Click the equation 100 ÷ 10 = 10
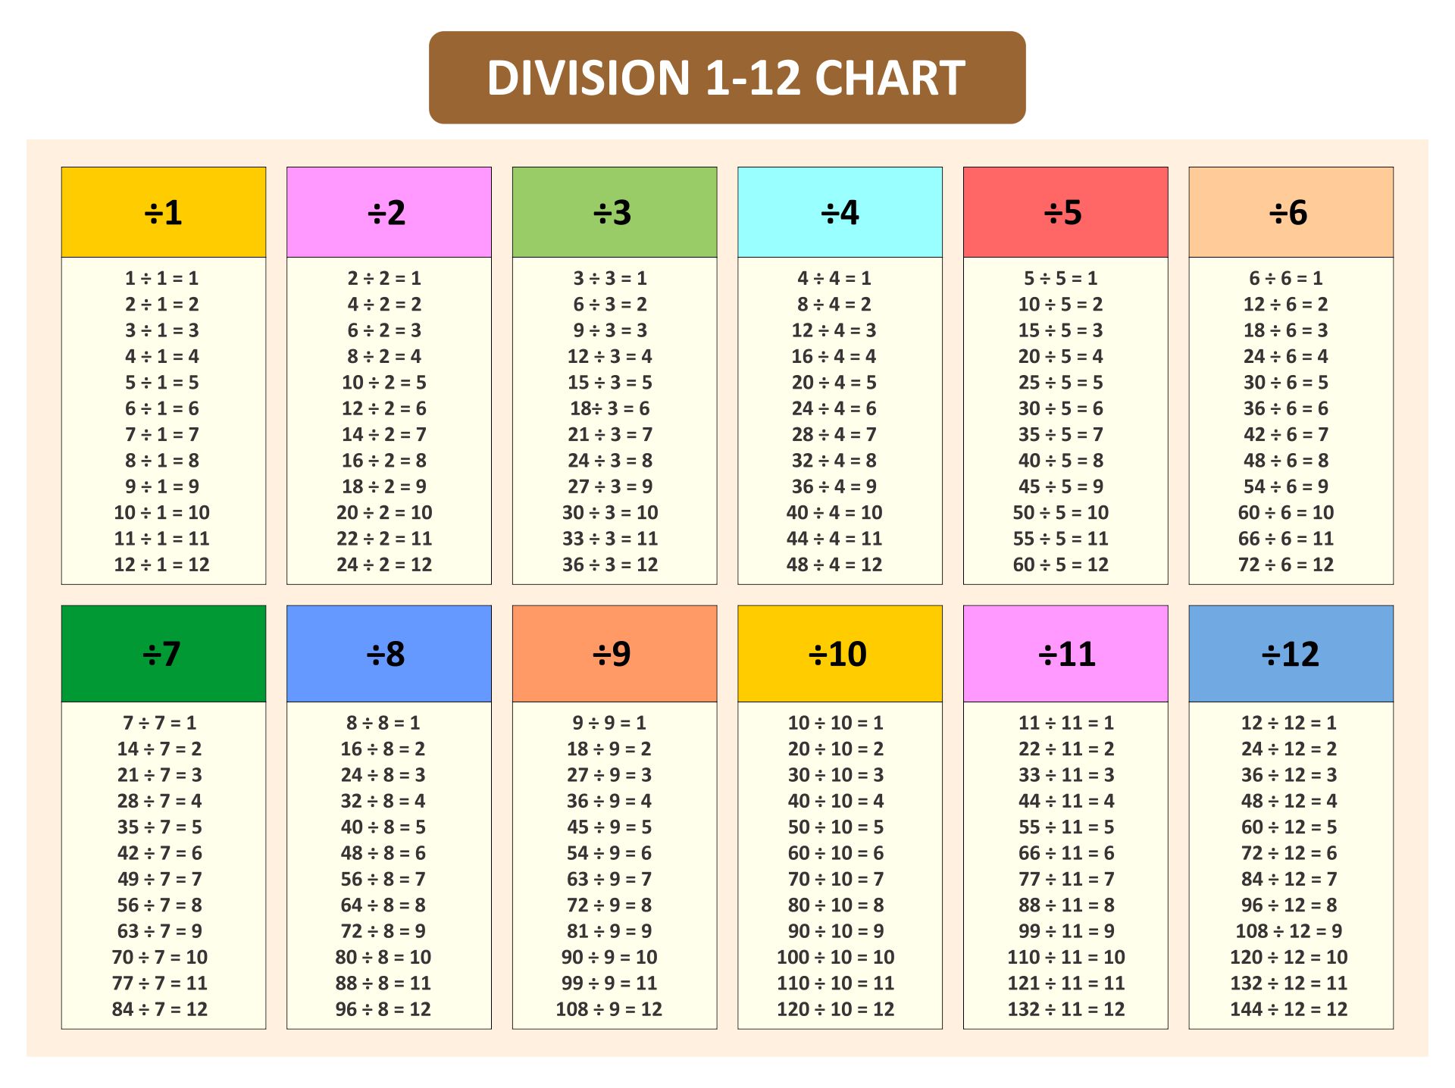The width and height of the screenshot is (1455, 1088). (835, 957)
